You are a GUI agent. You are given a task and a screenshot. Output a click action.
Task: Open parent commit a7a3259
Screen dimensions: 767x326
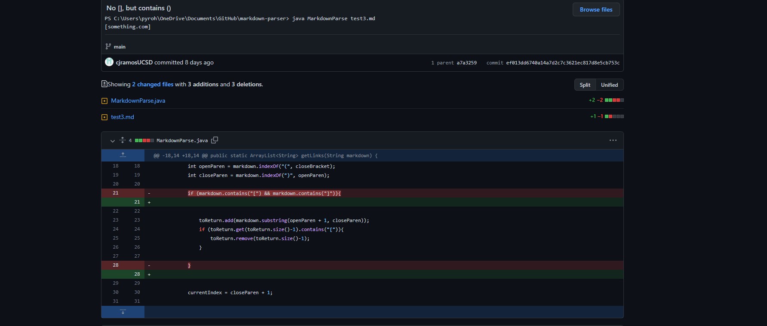click(x=466, y=63)
